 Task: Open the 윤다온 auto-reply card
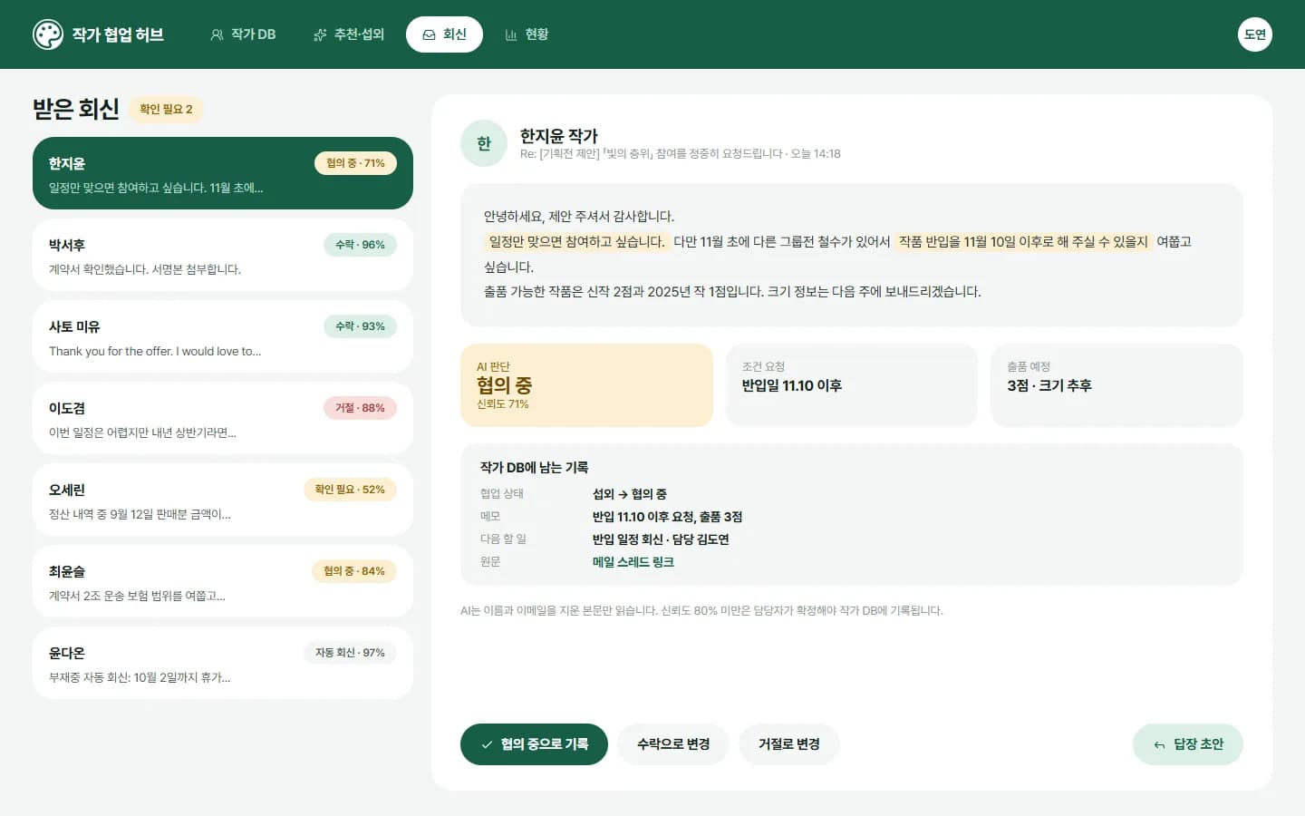coord(223,663)
